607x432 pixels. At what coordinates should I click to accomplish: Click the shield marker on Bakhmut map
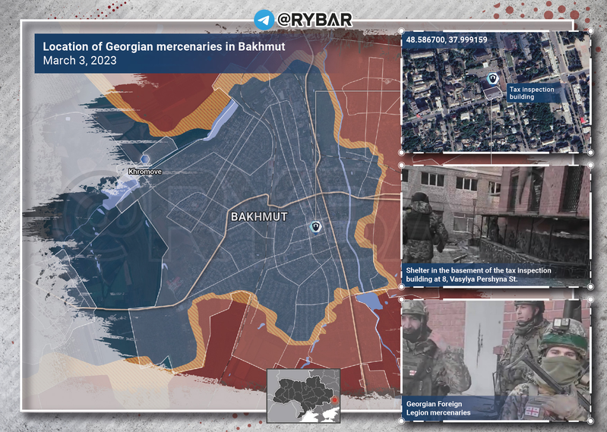pyautogui.click(x=316, y=228)
